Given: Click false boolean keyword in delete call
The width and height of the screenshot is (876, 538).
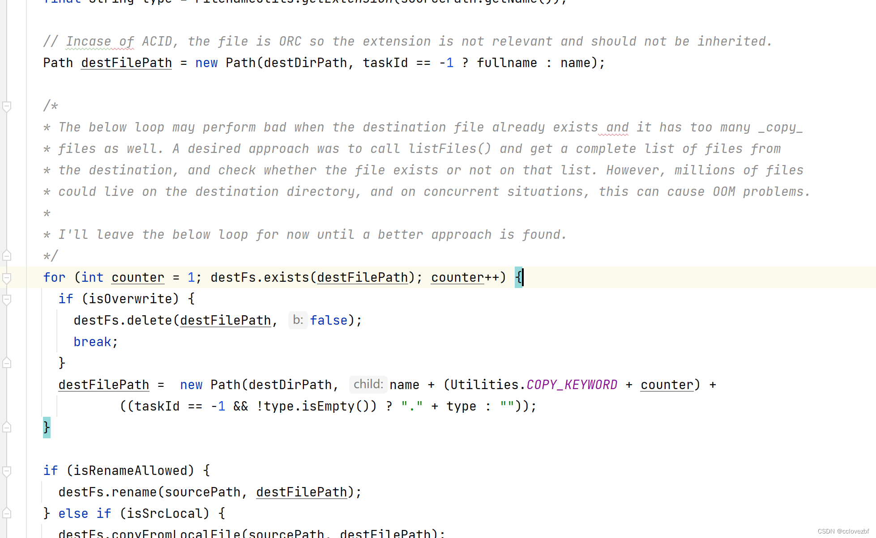Looking at the screenshot, I should [x=329, y=320].
